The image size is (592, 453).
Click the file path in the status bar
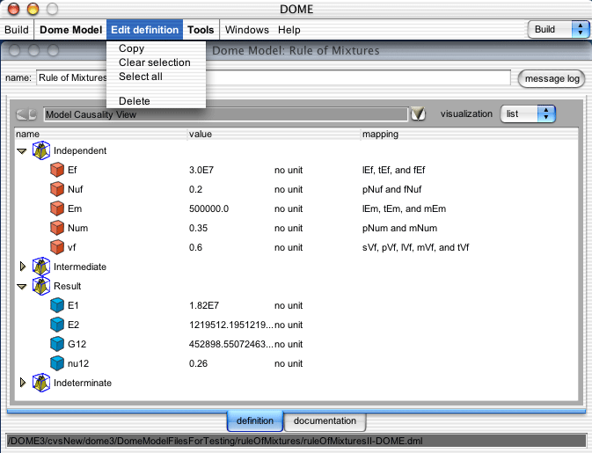(215, 441)
